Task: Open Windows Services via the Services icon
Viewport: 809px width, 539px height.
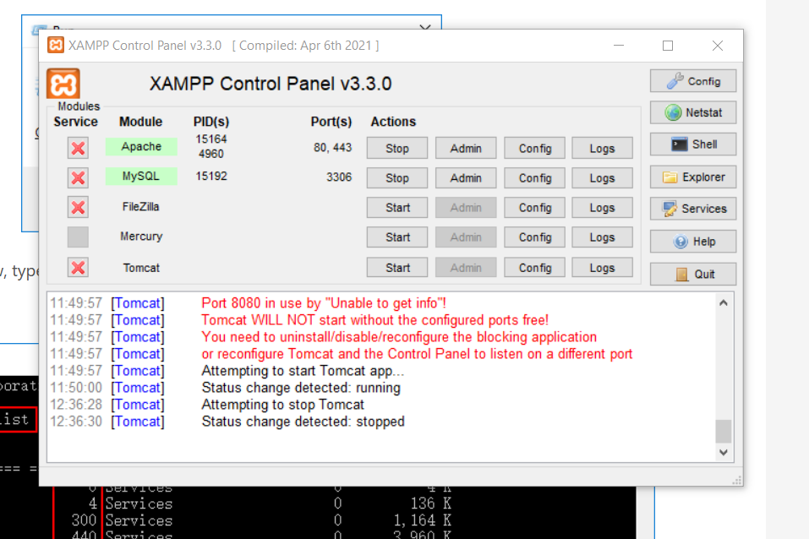Action: pos(692,209)
